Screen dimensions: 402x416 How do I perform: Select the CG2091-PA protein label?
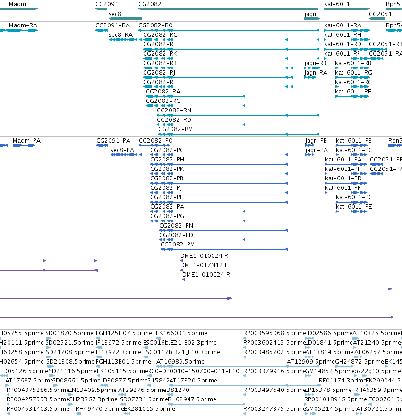(113, 141)
